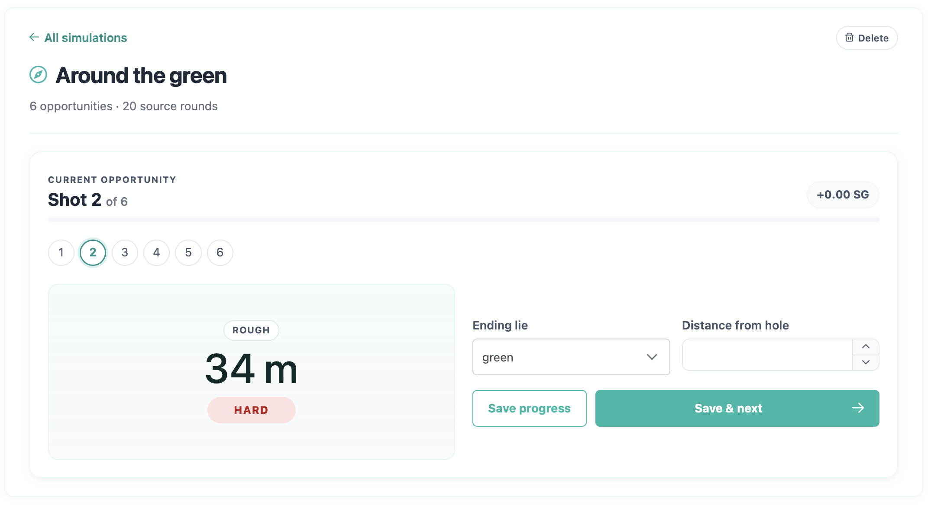Click the +0.00 SG badge
Image resolution: width=931 pixels, height=505 pixels.
click(x=843, y=195)
